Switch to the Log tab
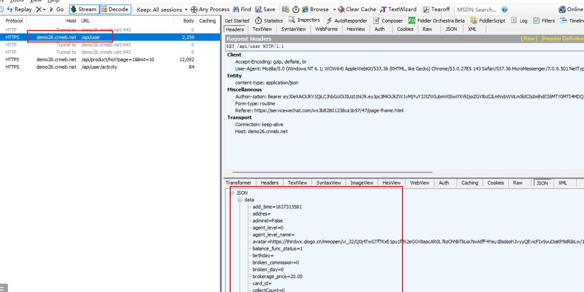Screen dimensions: 584x292 [x=519, y=21]
